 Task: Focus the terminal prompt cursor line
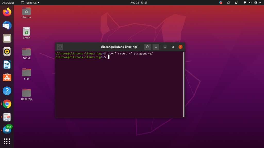click(109, 57)
